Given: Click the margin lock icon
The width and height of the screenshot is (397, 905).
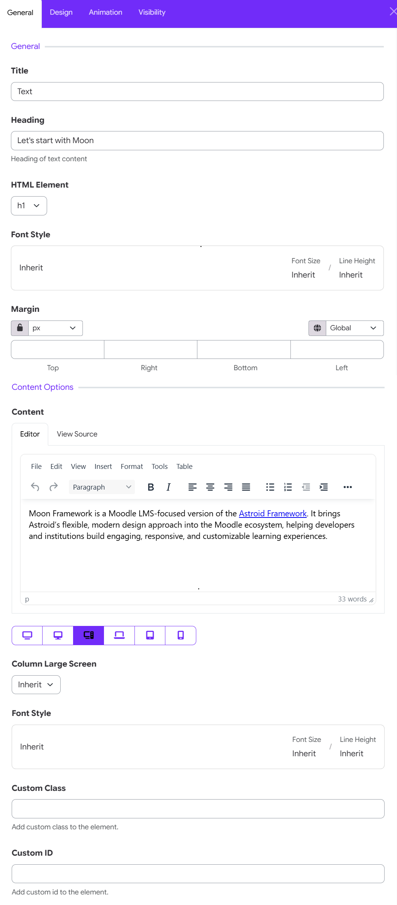Looking at the screenshot, I should coord(20,328).
